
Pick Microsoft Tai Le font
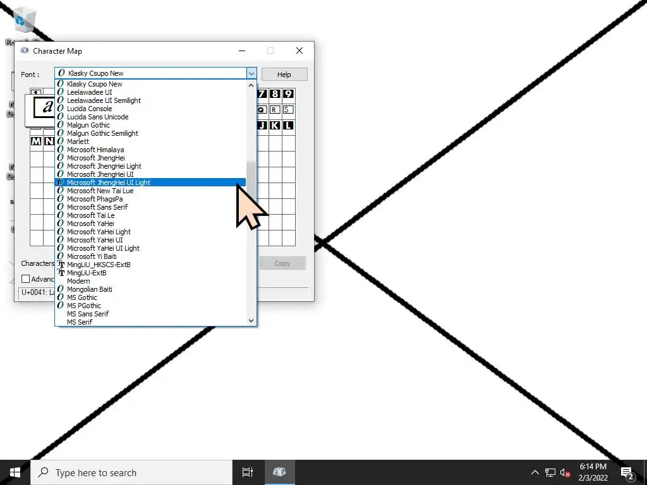point(150,215)
